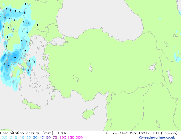Click the 0.5 value in the colour legend
This screenshot has height=140, width=181.
[5, 138]
